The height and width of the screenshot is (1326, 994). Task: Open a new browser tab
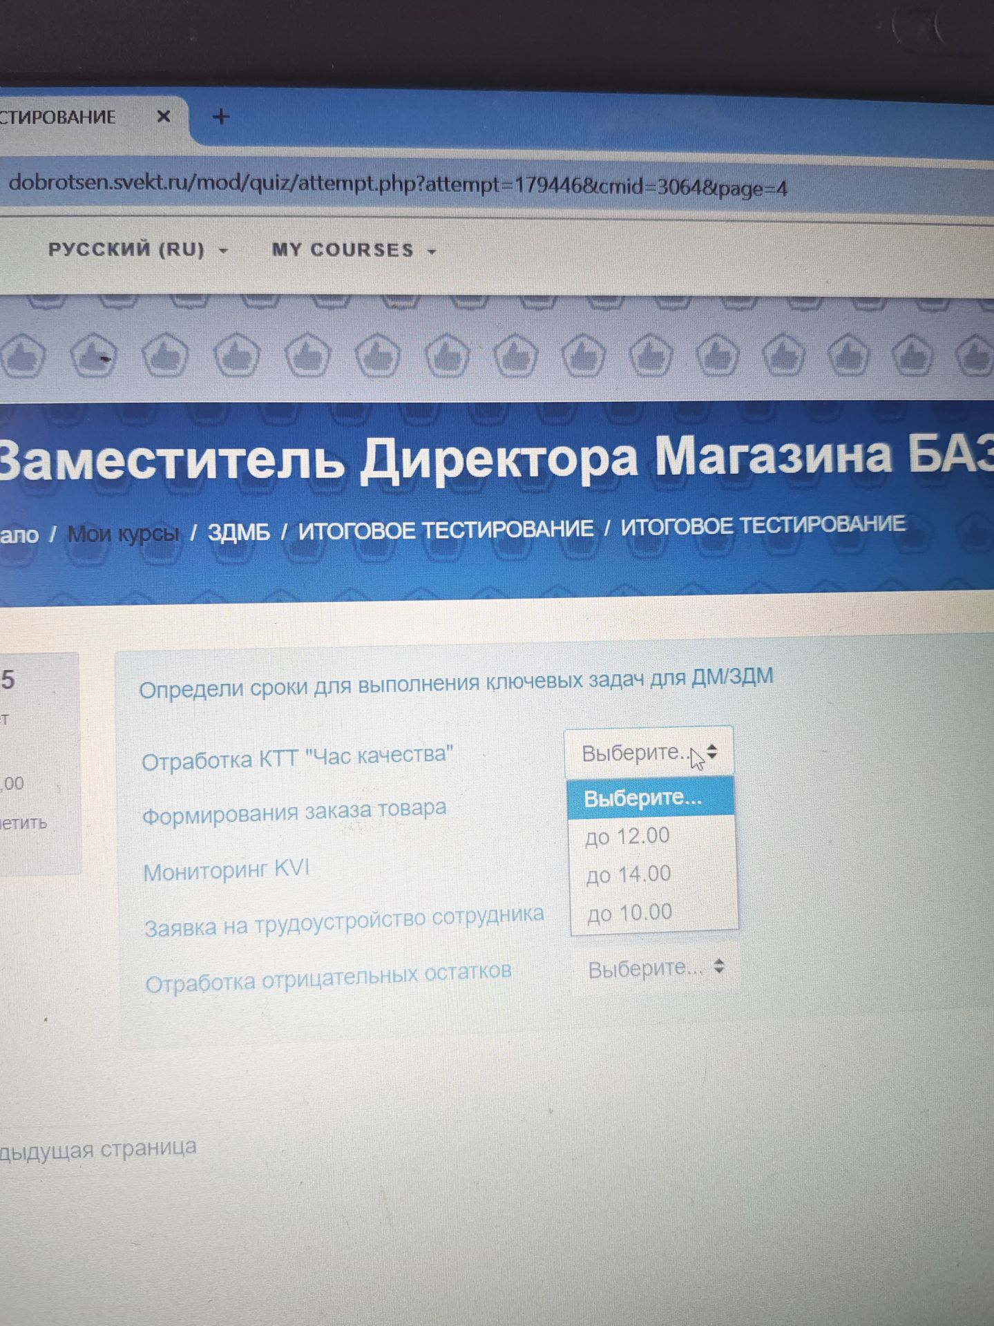(221, 117)
